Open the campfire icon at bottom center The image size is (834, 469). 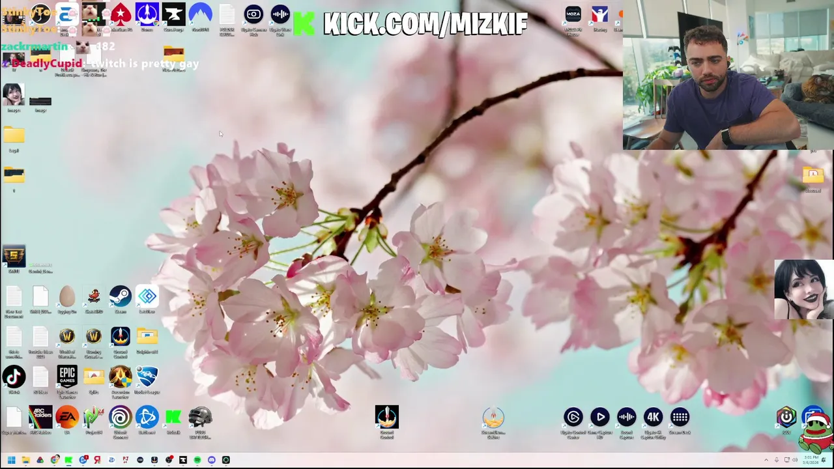point(493,417)
